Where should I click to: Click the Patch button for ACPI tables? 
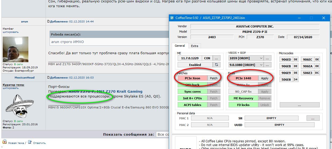[214, 105]
